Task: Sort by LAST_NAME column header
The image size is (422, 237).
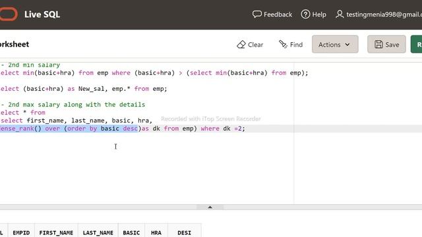Action: pyautogui.click(x=98, y=232)
